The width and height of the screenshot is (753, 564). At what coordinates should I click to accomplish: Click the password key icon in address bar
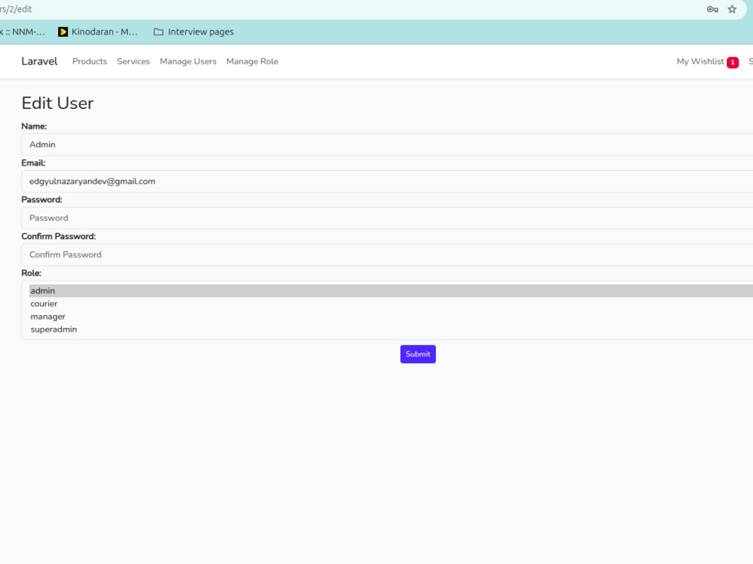[x=712, y=9]
